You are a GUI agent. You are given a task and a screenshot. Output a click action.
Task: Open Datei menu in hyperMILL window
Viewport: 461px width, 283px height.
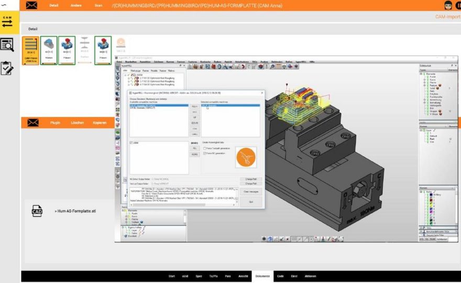(x=119, y=62)
